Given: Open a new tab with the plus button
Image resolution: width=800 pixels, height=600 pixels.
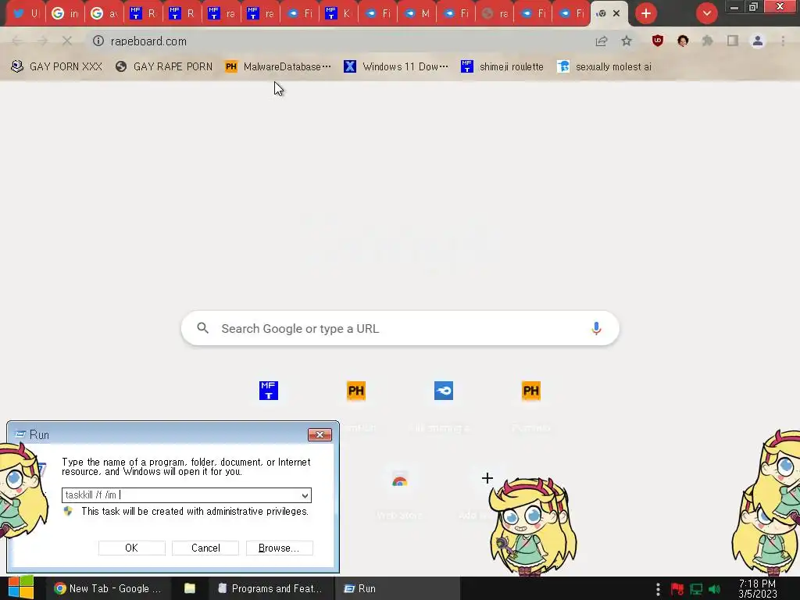Looking at the screenshot, I should [x=645, y=13].
